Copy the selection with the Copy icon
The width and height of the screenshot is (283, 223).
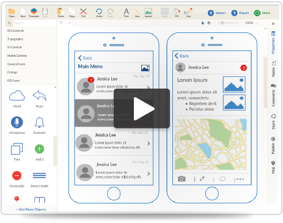pyautogui.click(x=72, y=13)
